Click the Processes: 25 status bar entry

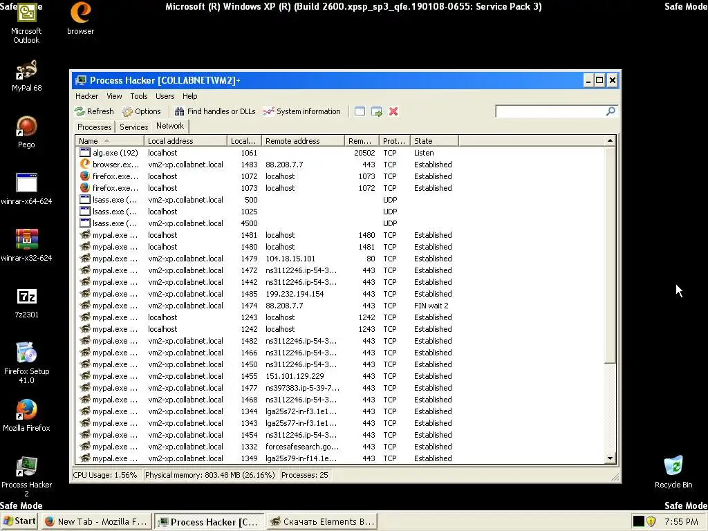305,475
